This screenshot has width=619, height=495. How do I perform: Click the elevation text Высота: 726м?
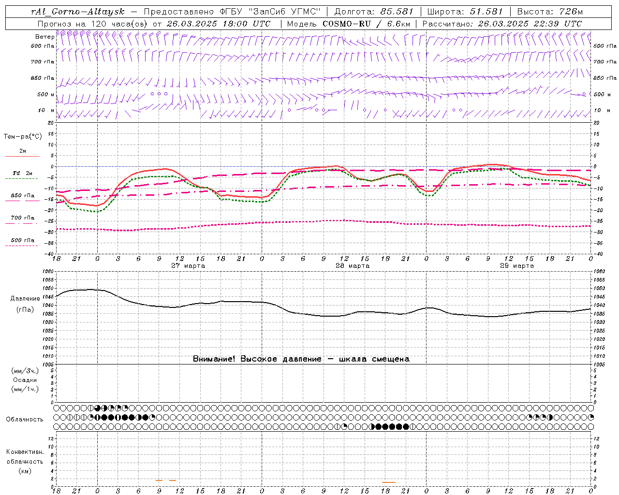tap(550, 12)
